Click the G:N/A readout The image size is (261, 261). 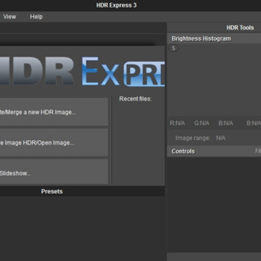(202, 123)
